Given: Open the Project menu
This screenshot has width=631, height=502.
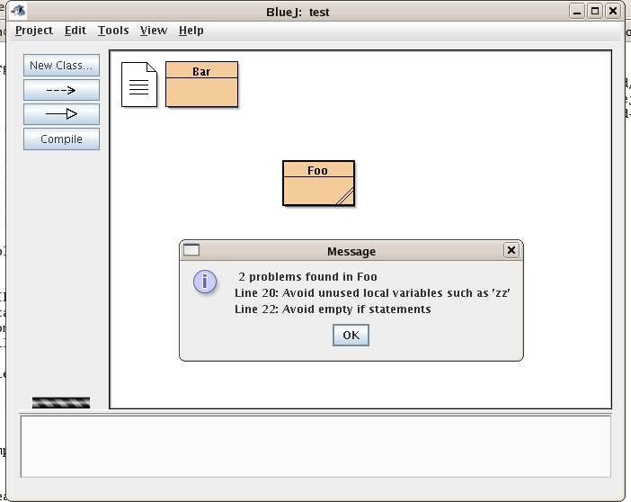Looking at the screenshot, I should [x=34, y=31].
